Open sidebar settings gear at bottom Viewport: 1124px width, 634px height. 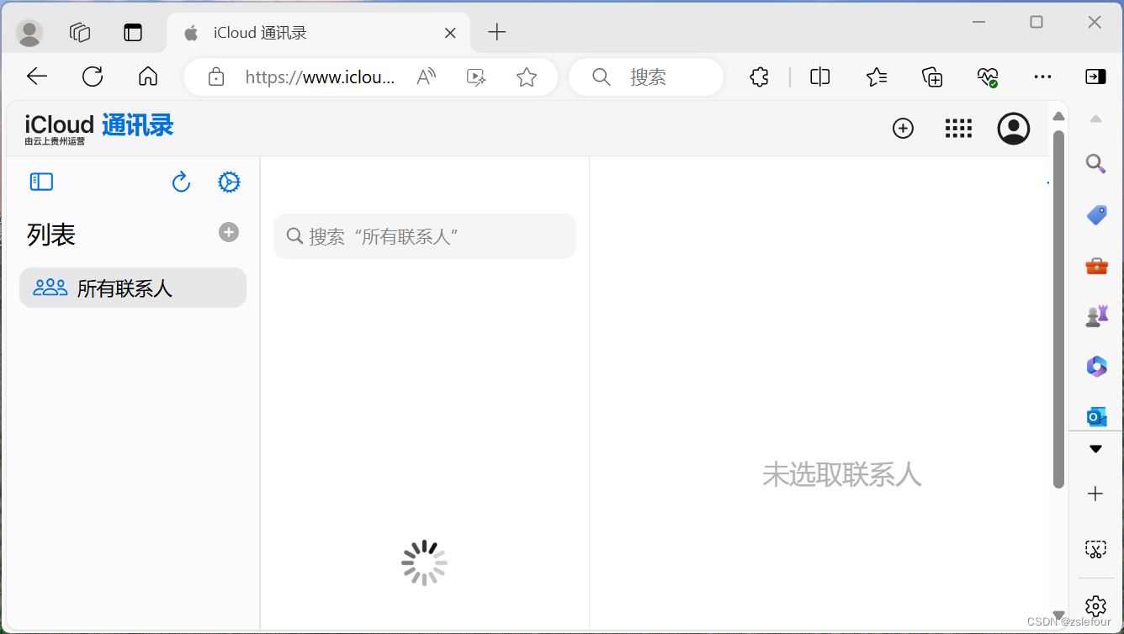pos(1095,605)
